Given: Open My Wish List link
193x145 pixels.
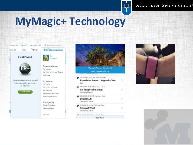Looking at the screenshot, I should 47,90.
